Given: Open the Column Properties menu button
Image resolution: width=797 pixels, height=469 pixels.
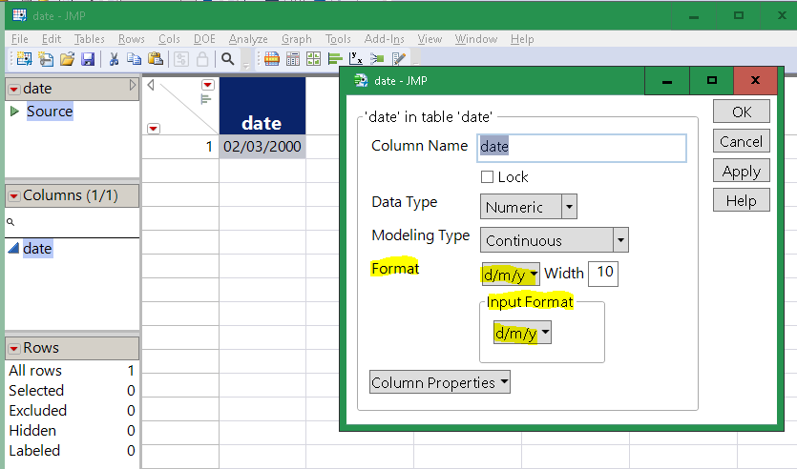Looking at the screenshot, I should tap(440, 382).
